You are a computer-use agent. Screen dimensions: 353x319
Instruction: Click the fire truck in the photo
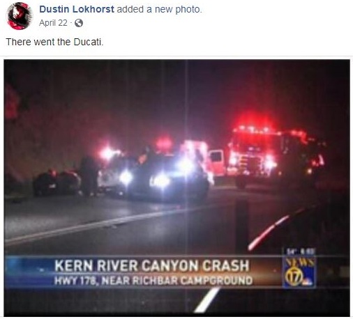click(276, 155)
